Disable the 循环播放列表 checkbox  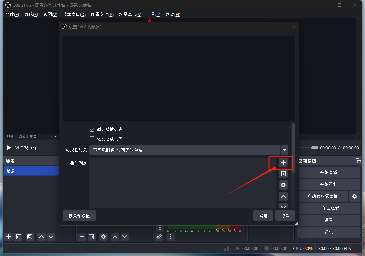(x=92, y=129)
